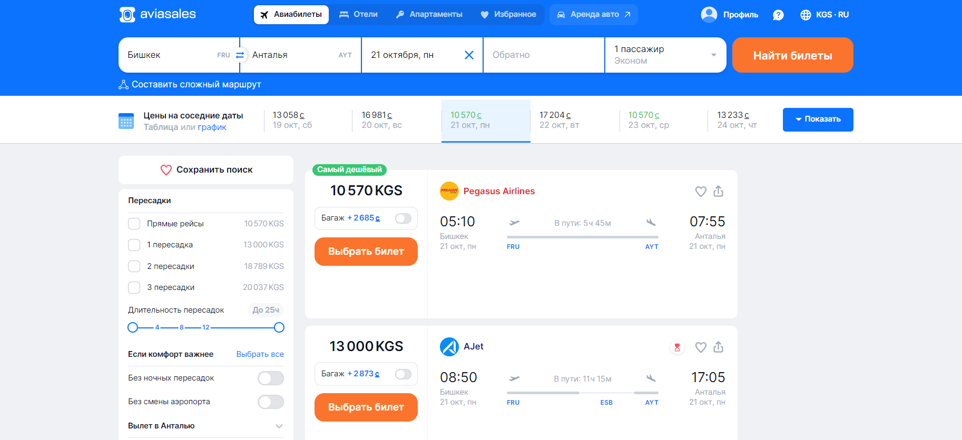Check the 2 пересадки filter
This screenshot has height=440, width=962.
(x=134, y=266)
